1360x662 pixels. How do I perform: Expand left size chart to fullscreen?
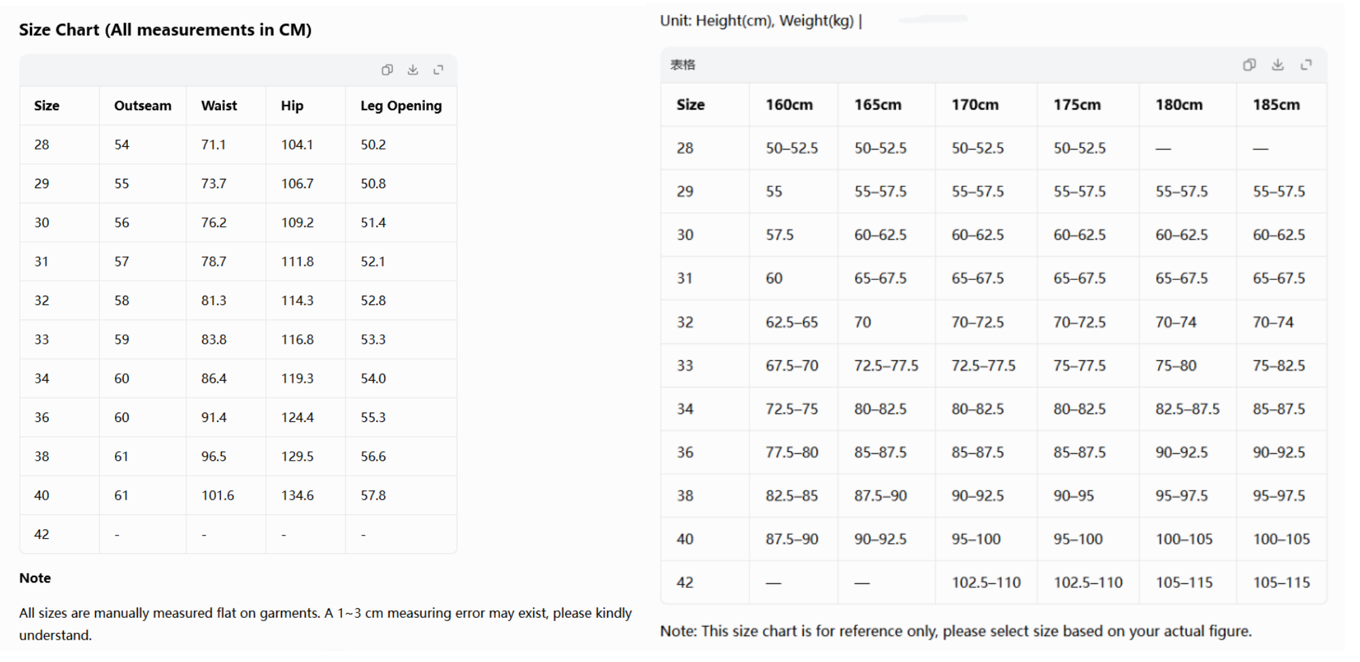pos(439,69)
